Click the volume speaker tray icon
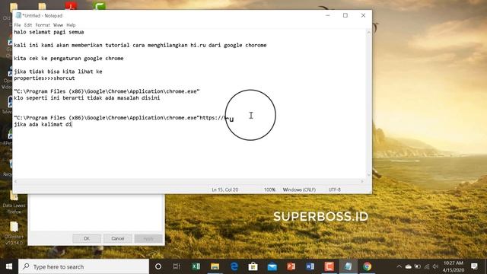Screen dimensions: 487x274 (x=435, y=266)
